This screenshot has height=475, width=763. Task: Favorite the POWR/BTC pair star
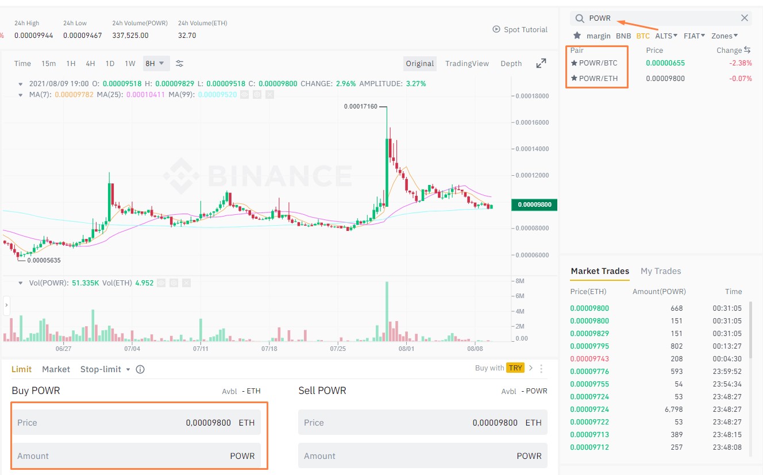[573, 63]
